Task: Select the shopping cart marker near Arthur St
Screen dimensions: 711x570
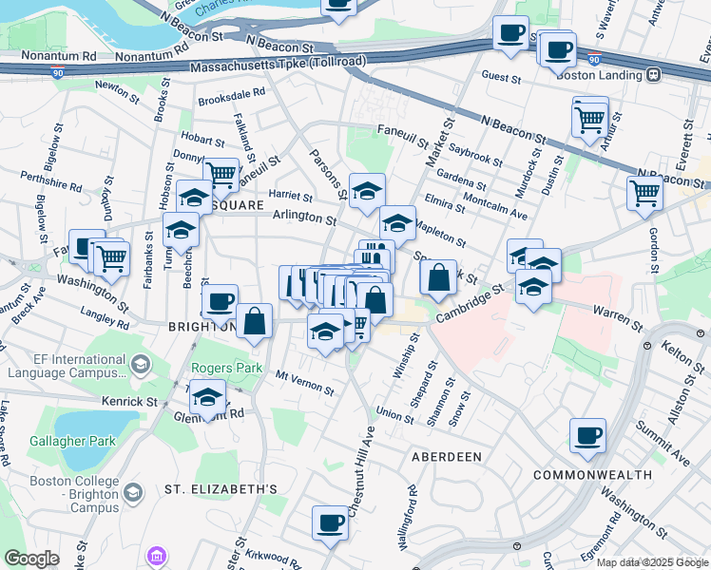Action: pyautogui.click(x=590, y=120)
